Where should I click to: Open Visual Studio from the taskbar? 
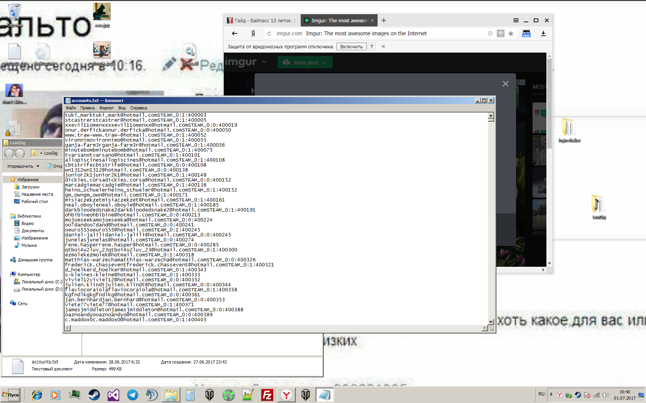point(113,395)
